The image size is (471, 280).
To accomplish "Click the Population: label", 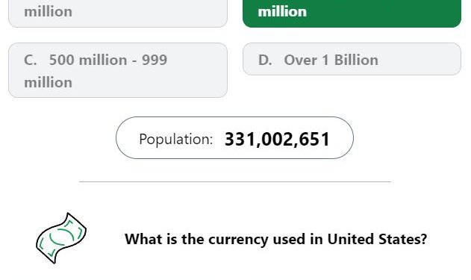I will pyautogui.click(x=176, y=140).
